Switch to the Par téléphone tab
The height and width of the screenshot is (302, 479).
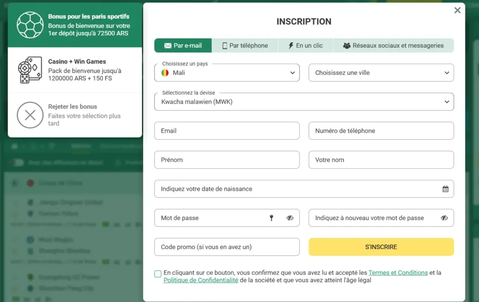245,45
